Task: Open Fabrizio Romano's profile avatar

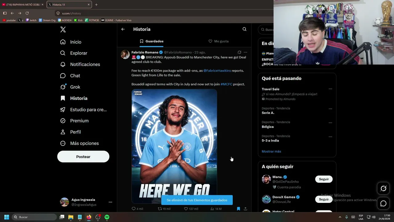Action: coord(125,54)
